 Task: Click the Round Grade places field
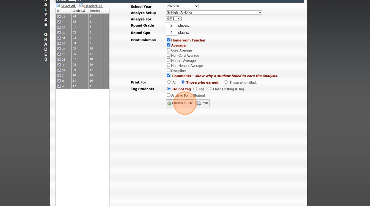click(x=171, y=25)
